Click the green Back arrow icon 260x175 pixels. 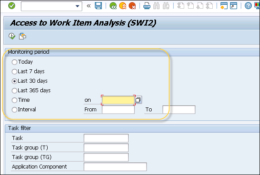pos(113,6)
